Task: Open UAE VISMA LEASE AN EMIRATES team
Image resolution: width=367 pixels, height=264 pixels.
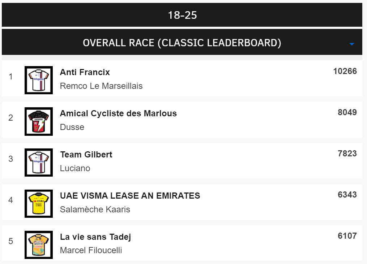Action: pyautogui.click(x=130, y=196)
